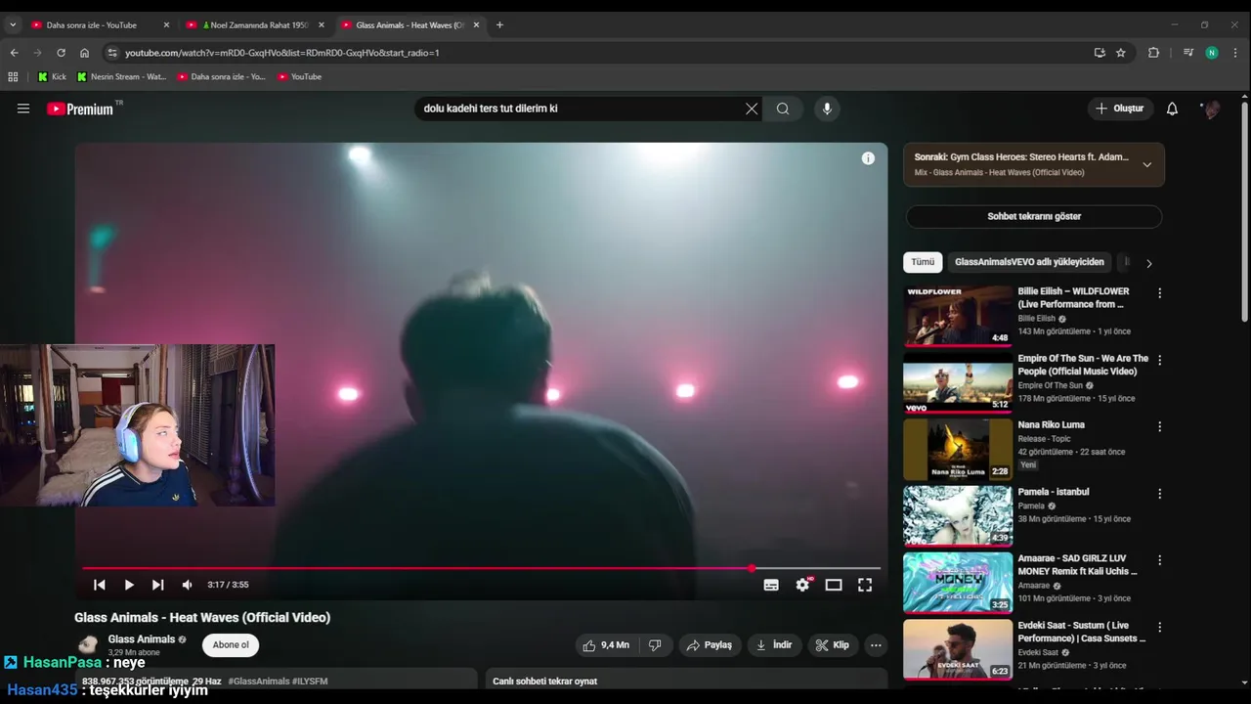
Task: Click Sohbet tekrarını göster button
Action: 1033,216
